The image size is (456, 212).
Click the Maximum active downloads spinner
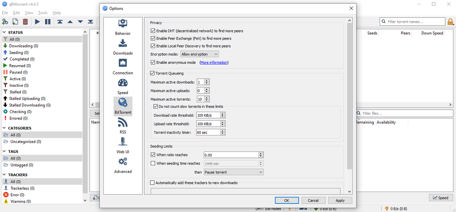(203, 82)
